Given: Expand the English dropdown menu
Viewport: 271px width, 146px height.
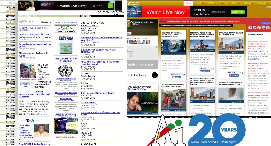Looking at the screenshot, I should 199,3.
